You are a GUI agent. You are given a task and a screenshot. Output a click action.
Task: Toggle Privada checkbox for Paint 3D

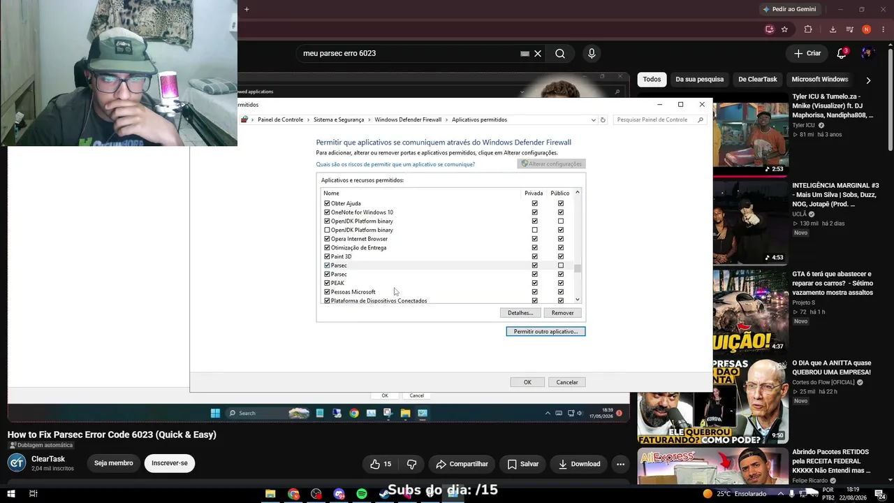click(535, 256)
